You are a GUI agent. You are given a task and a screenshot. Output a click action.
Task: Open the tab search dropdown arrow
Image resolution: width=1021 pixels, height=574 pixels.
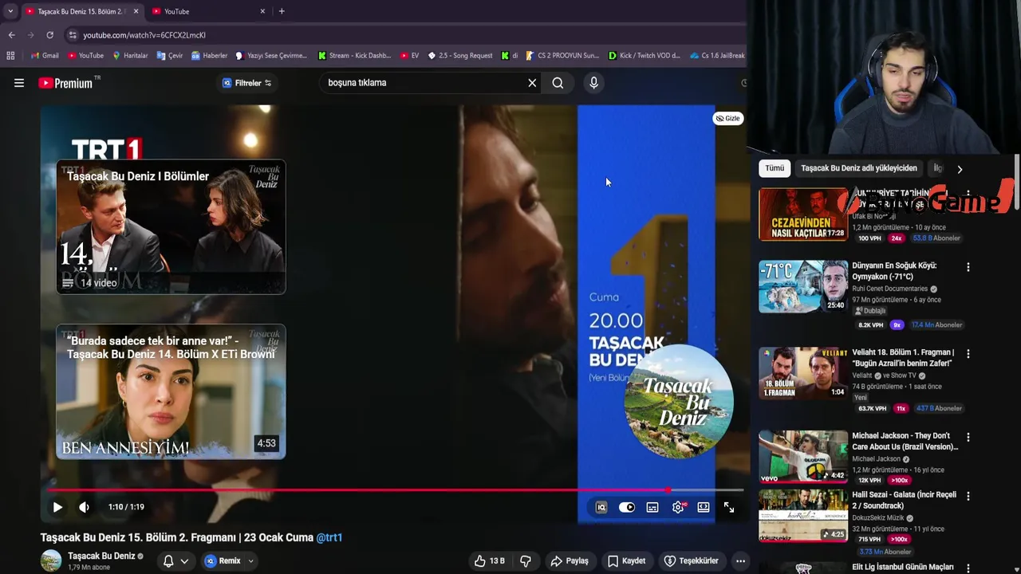click(10, 11)
